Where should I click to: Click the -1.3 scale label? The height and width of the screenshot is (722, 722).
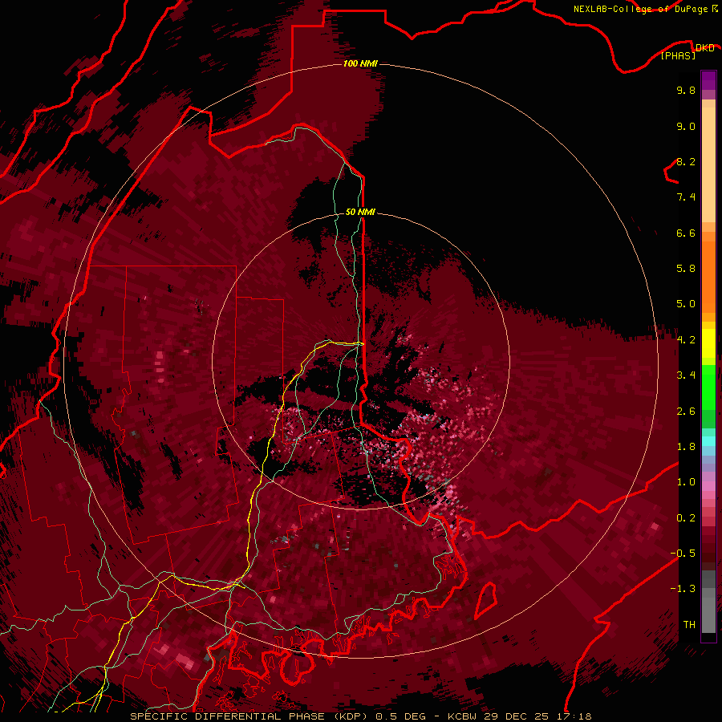(683, 589)
